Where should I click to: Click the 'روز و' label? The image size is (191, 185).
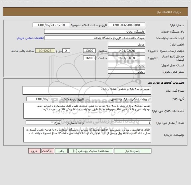pyautogui.click(x=59, y=51)
